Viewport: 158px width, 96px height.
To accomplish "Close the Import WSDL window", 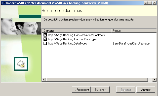I will 154,3.
